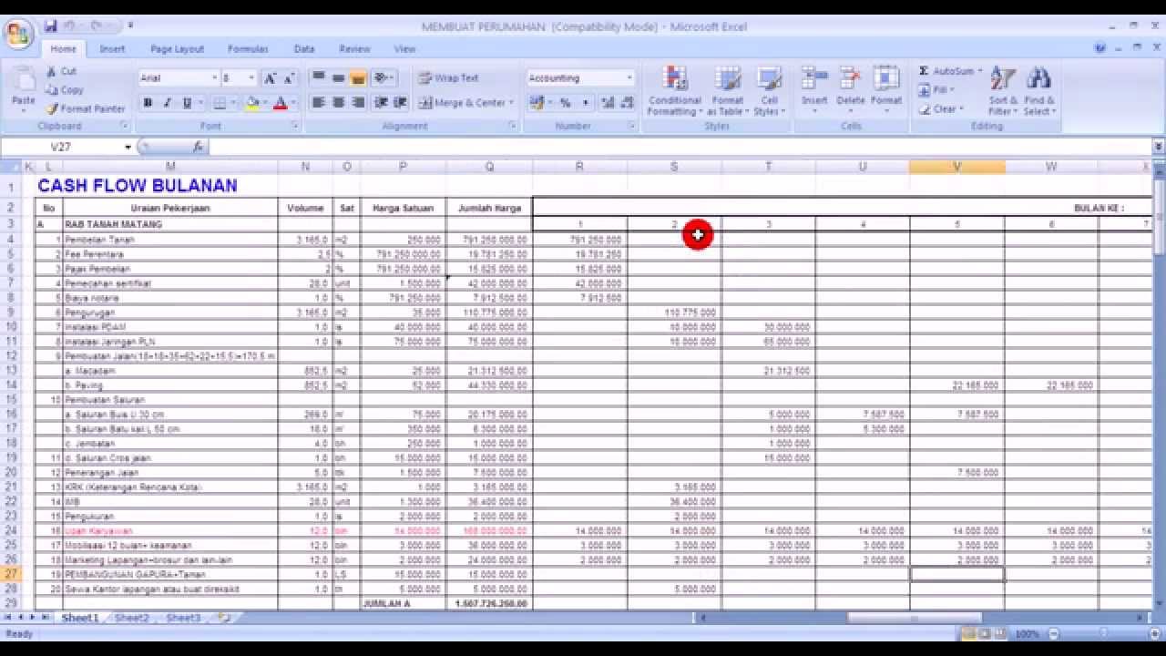Save the workbook from Quick Access Toolbar

(x=51, y=26)
